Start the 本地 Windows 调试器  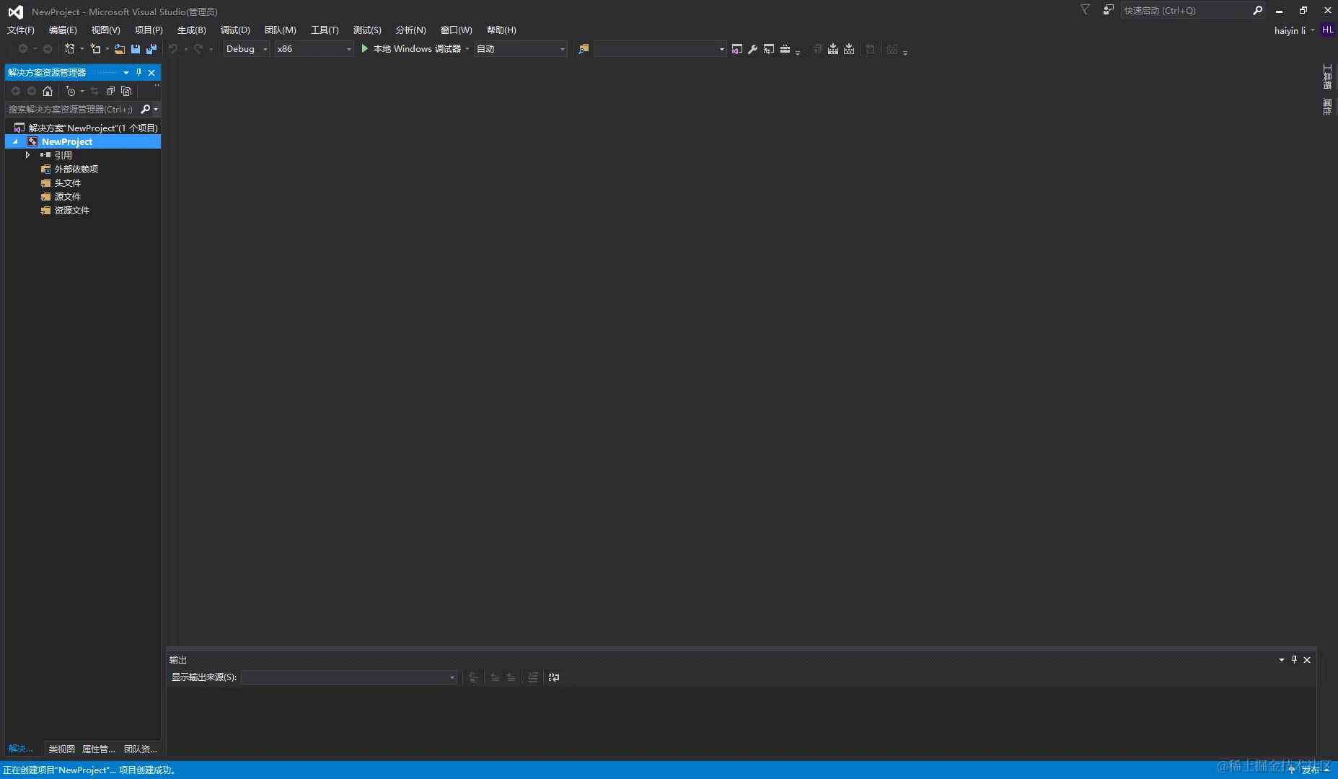410,49
